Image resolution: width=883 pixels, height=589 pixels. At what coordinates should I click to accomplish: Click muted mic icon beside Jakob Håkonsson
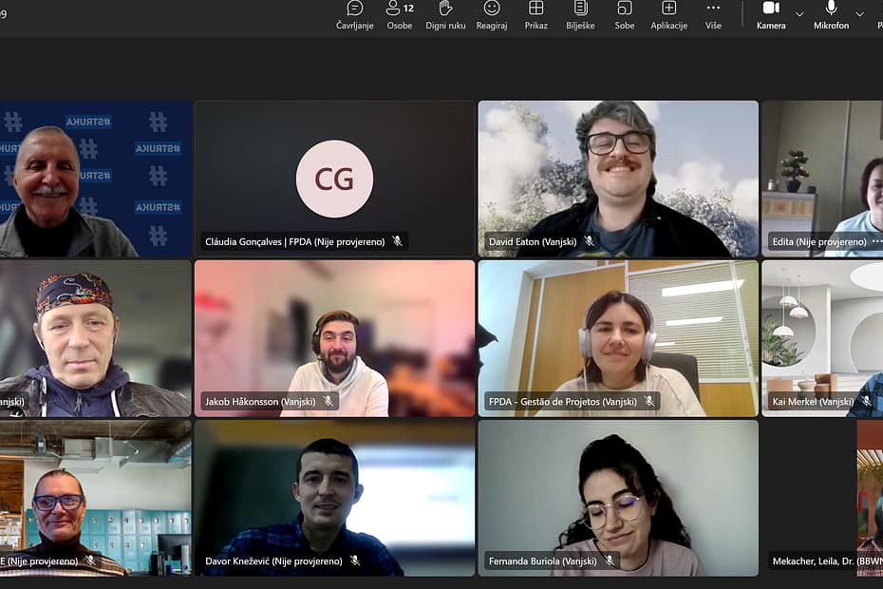(x=329, y=402)
